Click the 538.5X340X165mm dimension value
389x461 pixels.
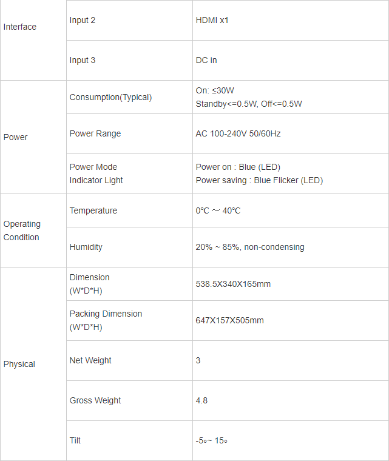coord(233,284)
